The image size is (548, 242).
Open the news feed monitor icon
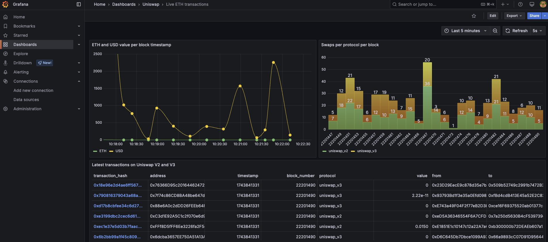532,4
